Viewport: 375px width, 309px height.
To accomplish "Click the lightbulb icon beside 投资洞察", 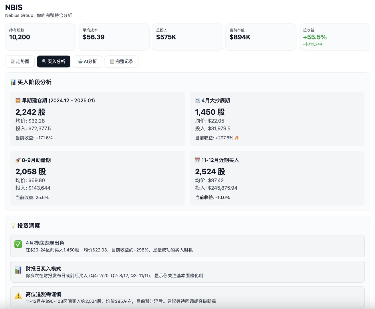I will point(13,226).
